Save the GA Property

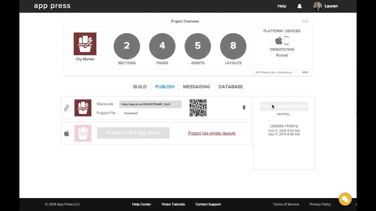pyautogui.click(x=305, y=72)
